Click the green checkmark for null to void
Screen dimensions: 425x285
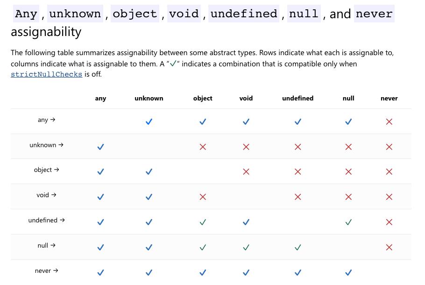pos(246,247)
